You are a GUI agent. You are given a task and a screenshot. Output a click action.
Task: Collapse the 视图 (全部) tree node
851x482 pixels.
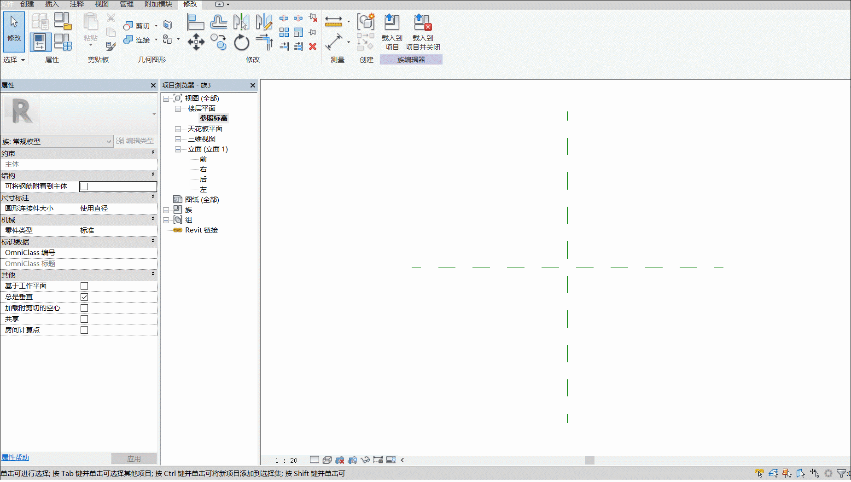pyautogui.click(x=166, y=99)
